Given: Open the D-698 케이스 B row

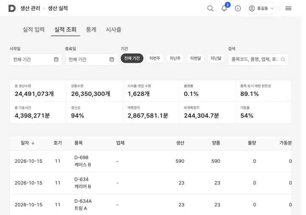Looking at the screenshot, I should click(150, 161).
